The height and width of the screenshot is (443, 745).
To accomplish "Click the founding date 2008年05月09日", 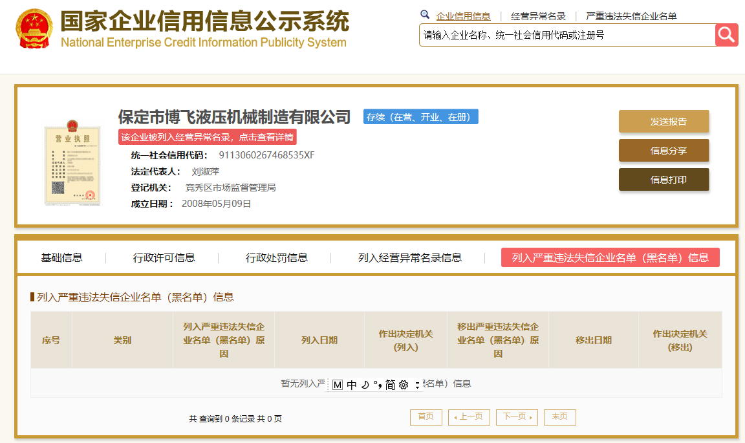I will pos(216,204).
